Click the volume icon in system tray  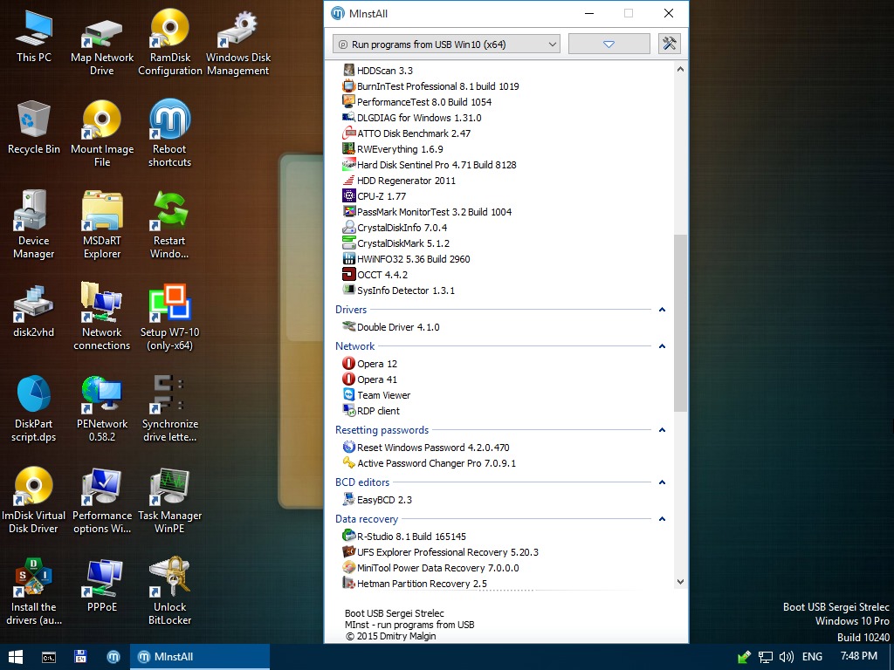click(x=787, y=657)
